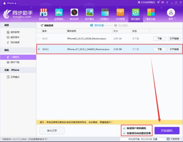The width and height of the screenshot is (183, 142).
Task: Open the 应用游戏 App Store icon
Action: click(x=59, y=12)
